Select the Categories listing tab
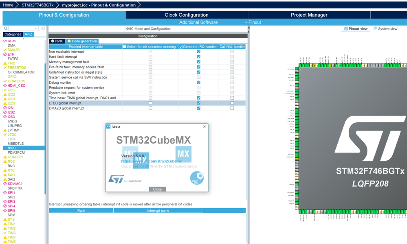This screenshot has height=244, width=407. coord(13,34)
